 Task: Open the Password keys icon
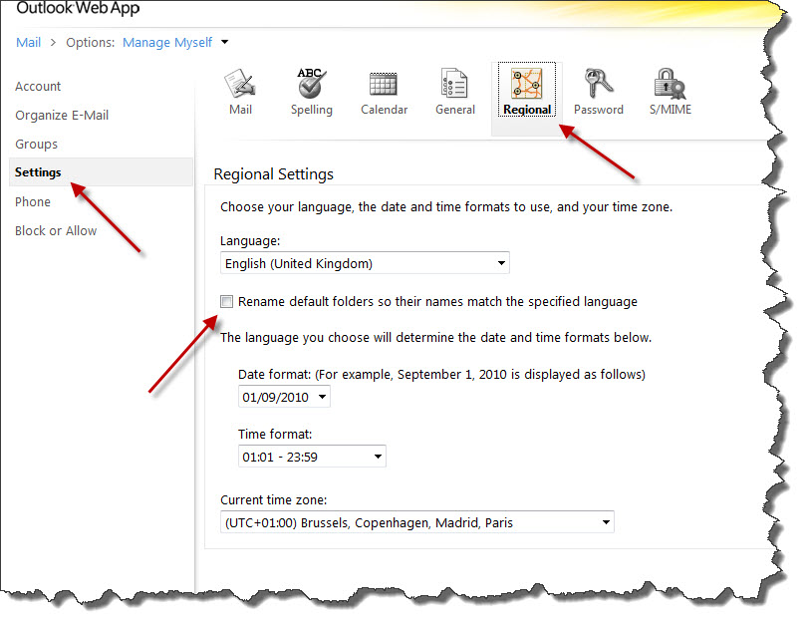click(598, 83)
